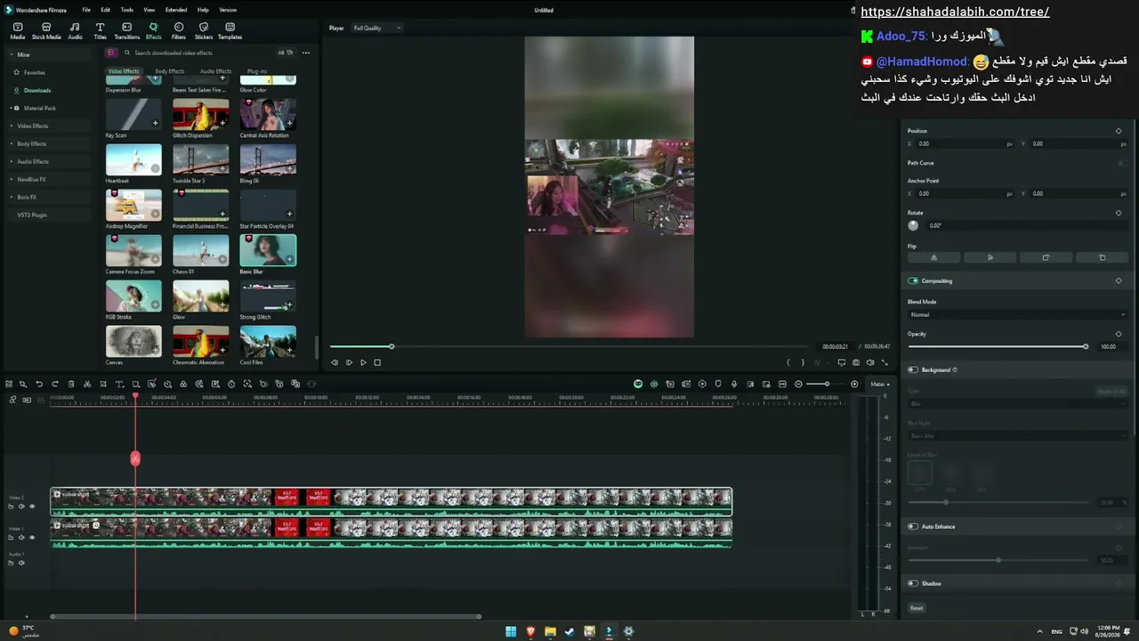The image size is (1139, 641).
Task: Open the View menu
Action: pyautogui.click(x=149, y=10)
